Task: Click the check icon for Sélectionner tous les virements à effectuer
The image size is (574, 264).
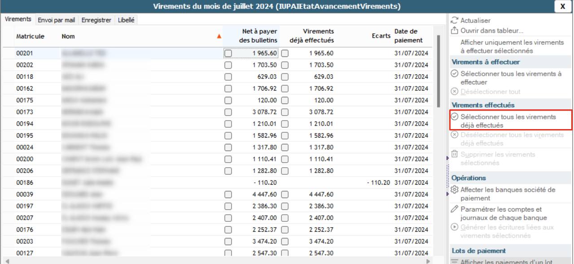Action: pos(454,74)
